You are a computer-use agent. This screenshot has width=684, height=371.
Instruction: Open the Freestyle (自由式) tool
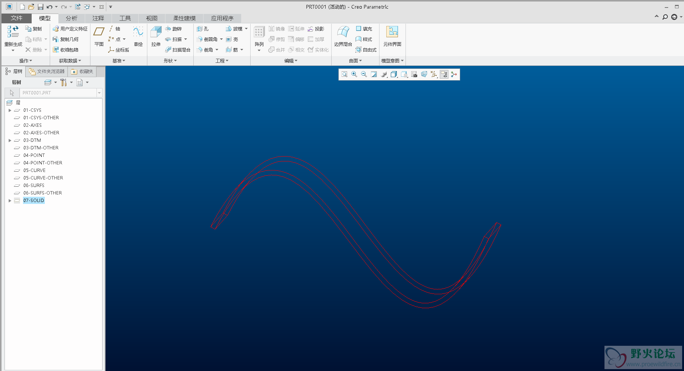tap(366, 50)
